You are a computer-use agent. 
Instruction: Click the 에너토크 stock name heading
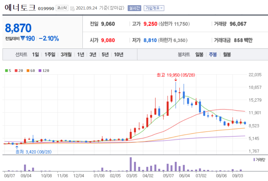click(x=20, y=7)
